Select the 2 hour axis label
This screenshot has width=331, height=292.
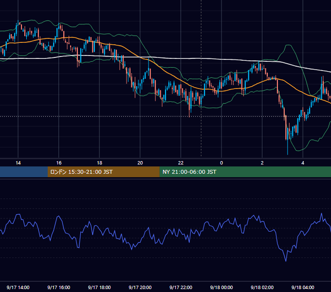262,163
